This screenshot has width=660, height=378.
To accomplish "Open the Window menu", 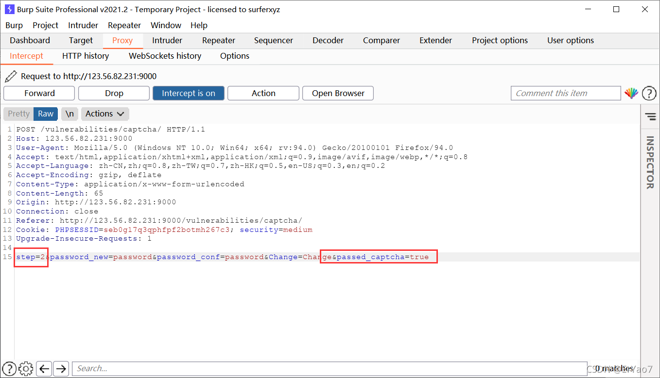I will coord(166,25).
